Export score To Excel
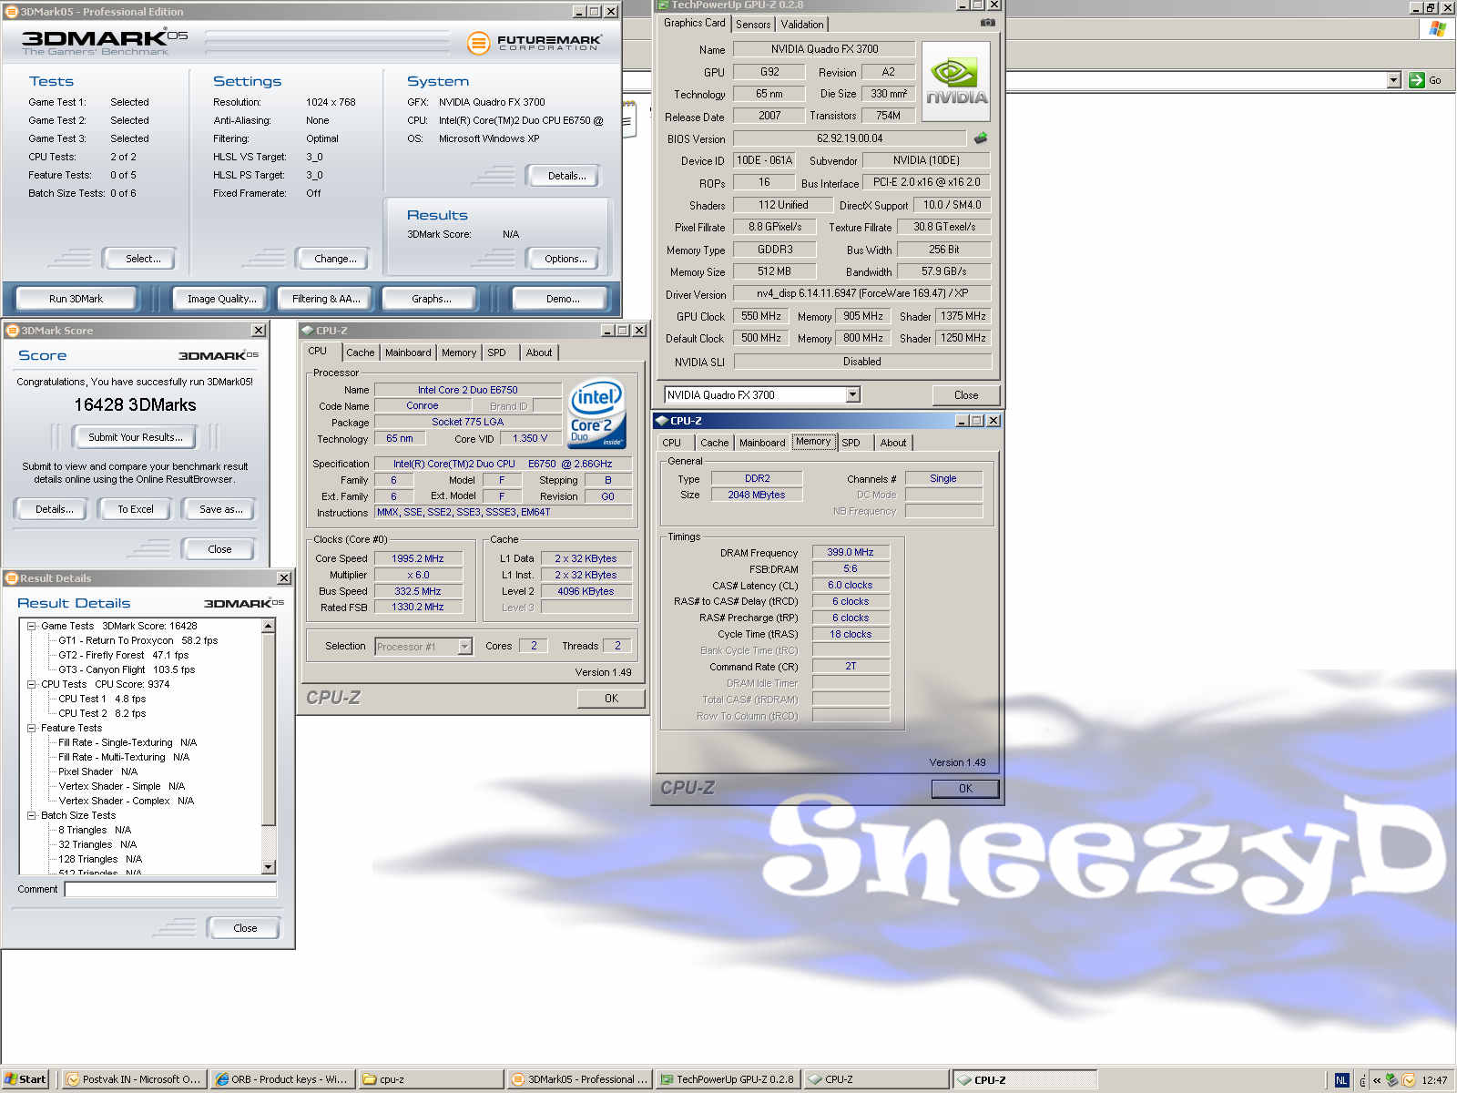Screen dimensions: 1457x1093 click(x=135, y=509)
